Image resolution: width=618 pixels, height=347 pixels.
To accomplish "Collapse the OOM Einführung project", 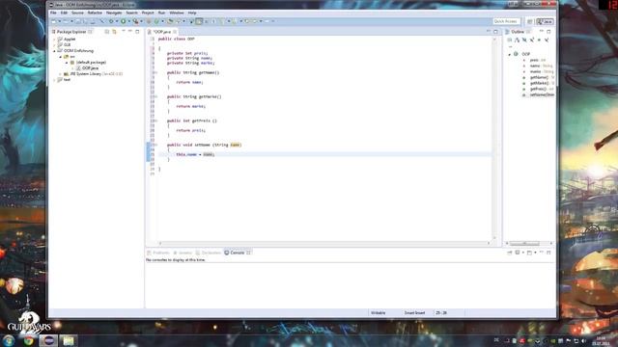I will click(x=54, y=51).
